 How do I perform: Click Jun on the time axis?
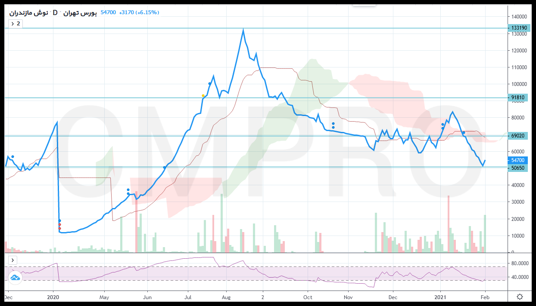(147, 297)
